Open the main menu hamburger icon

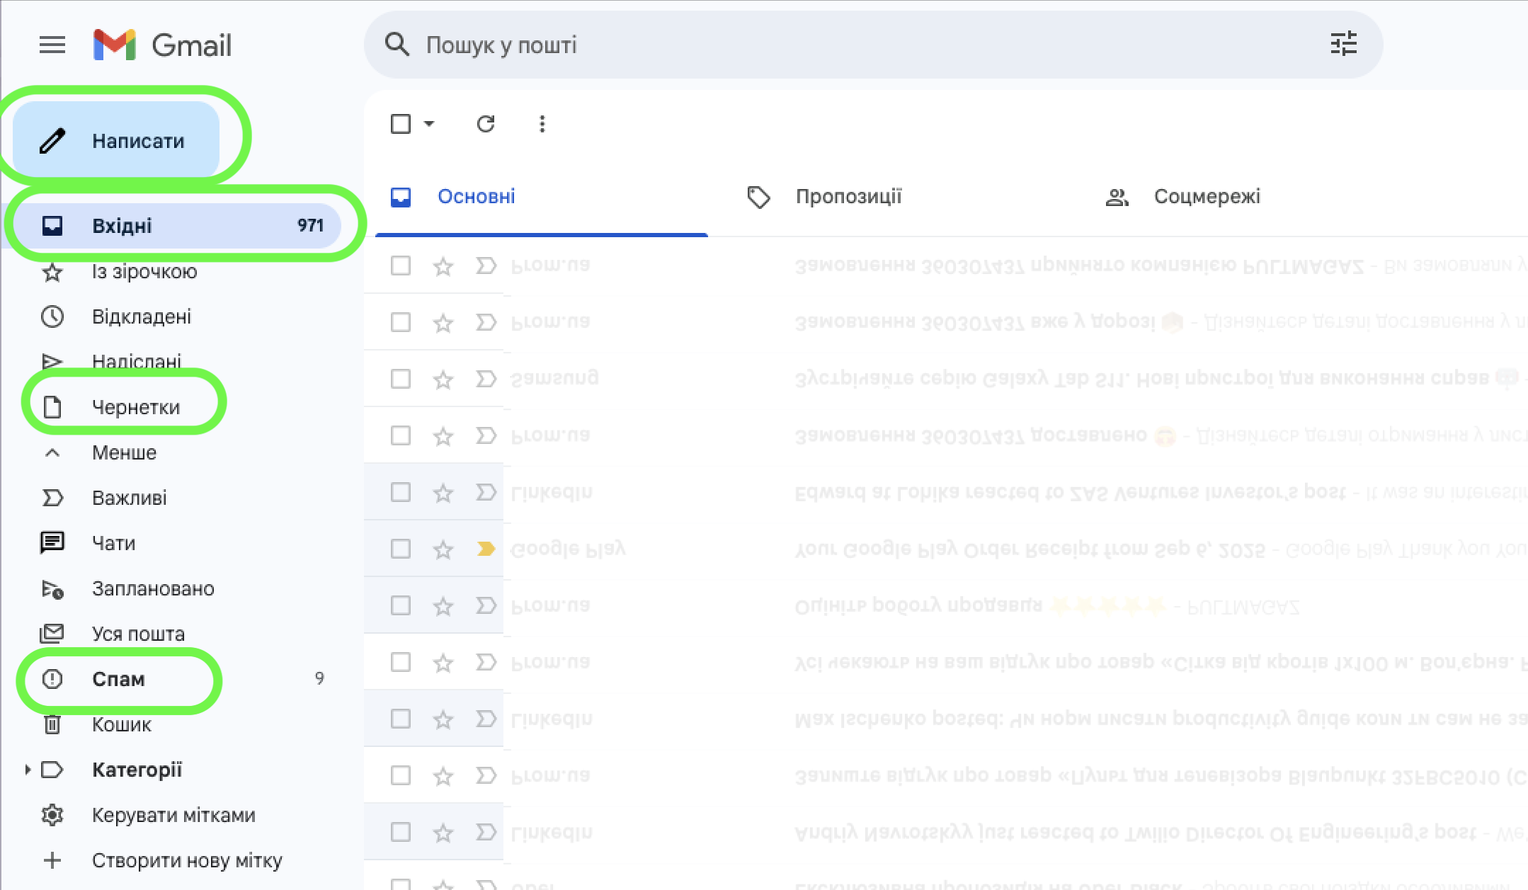52,45
